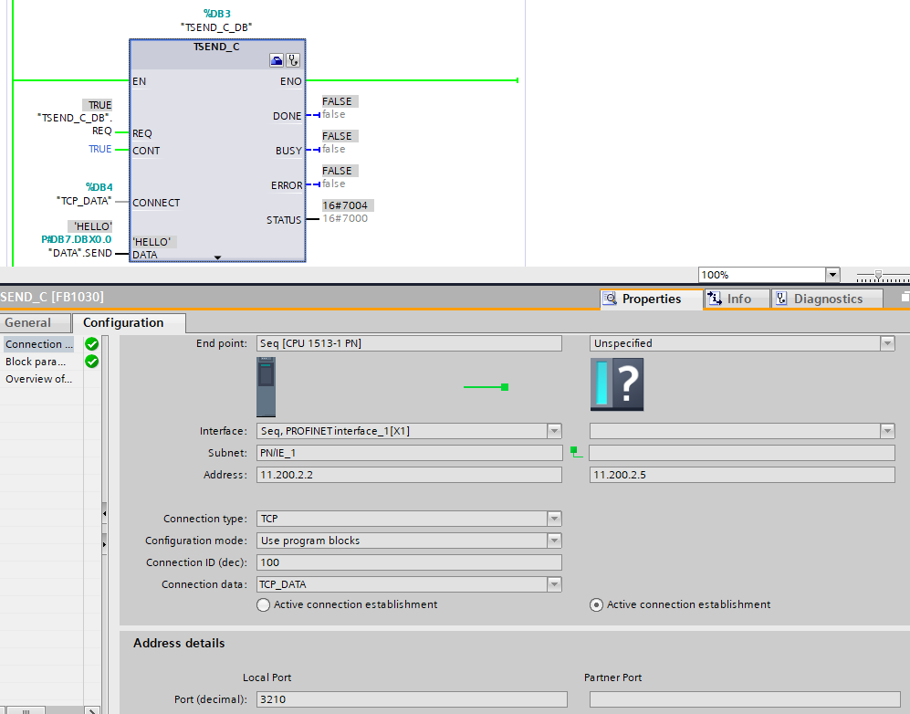Click the zoom level slider
This screenshot has width=910, height=714.
click(878, 275)
